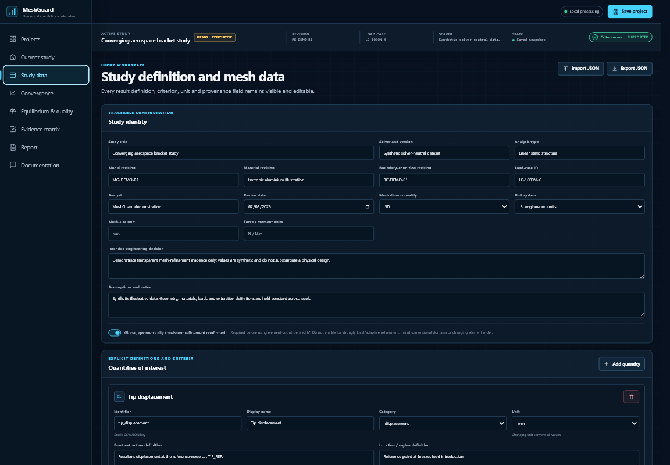Select Study data in the sidebar

pos(46,75)
